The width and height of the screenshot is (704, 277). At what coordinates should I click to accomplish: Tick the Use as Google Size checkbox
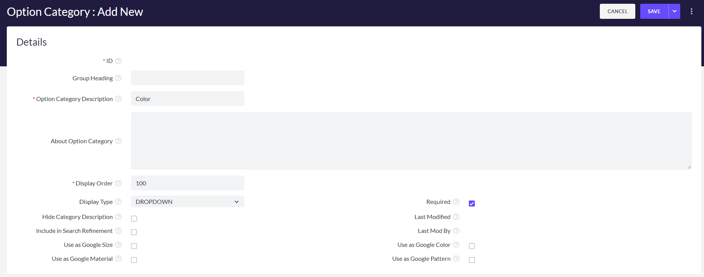point(134,246)
